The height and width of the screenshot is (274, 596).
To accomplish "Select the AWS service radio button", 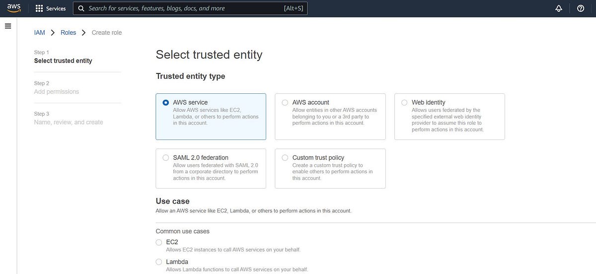I will (x=166, y=102).
